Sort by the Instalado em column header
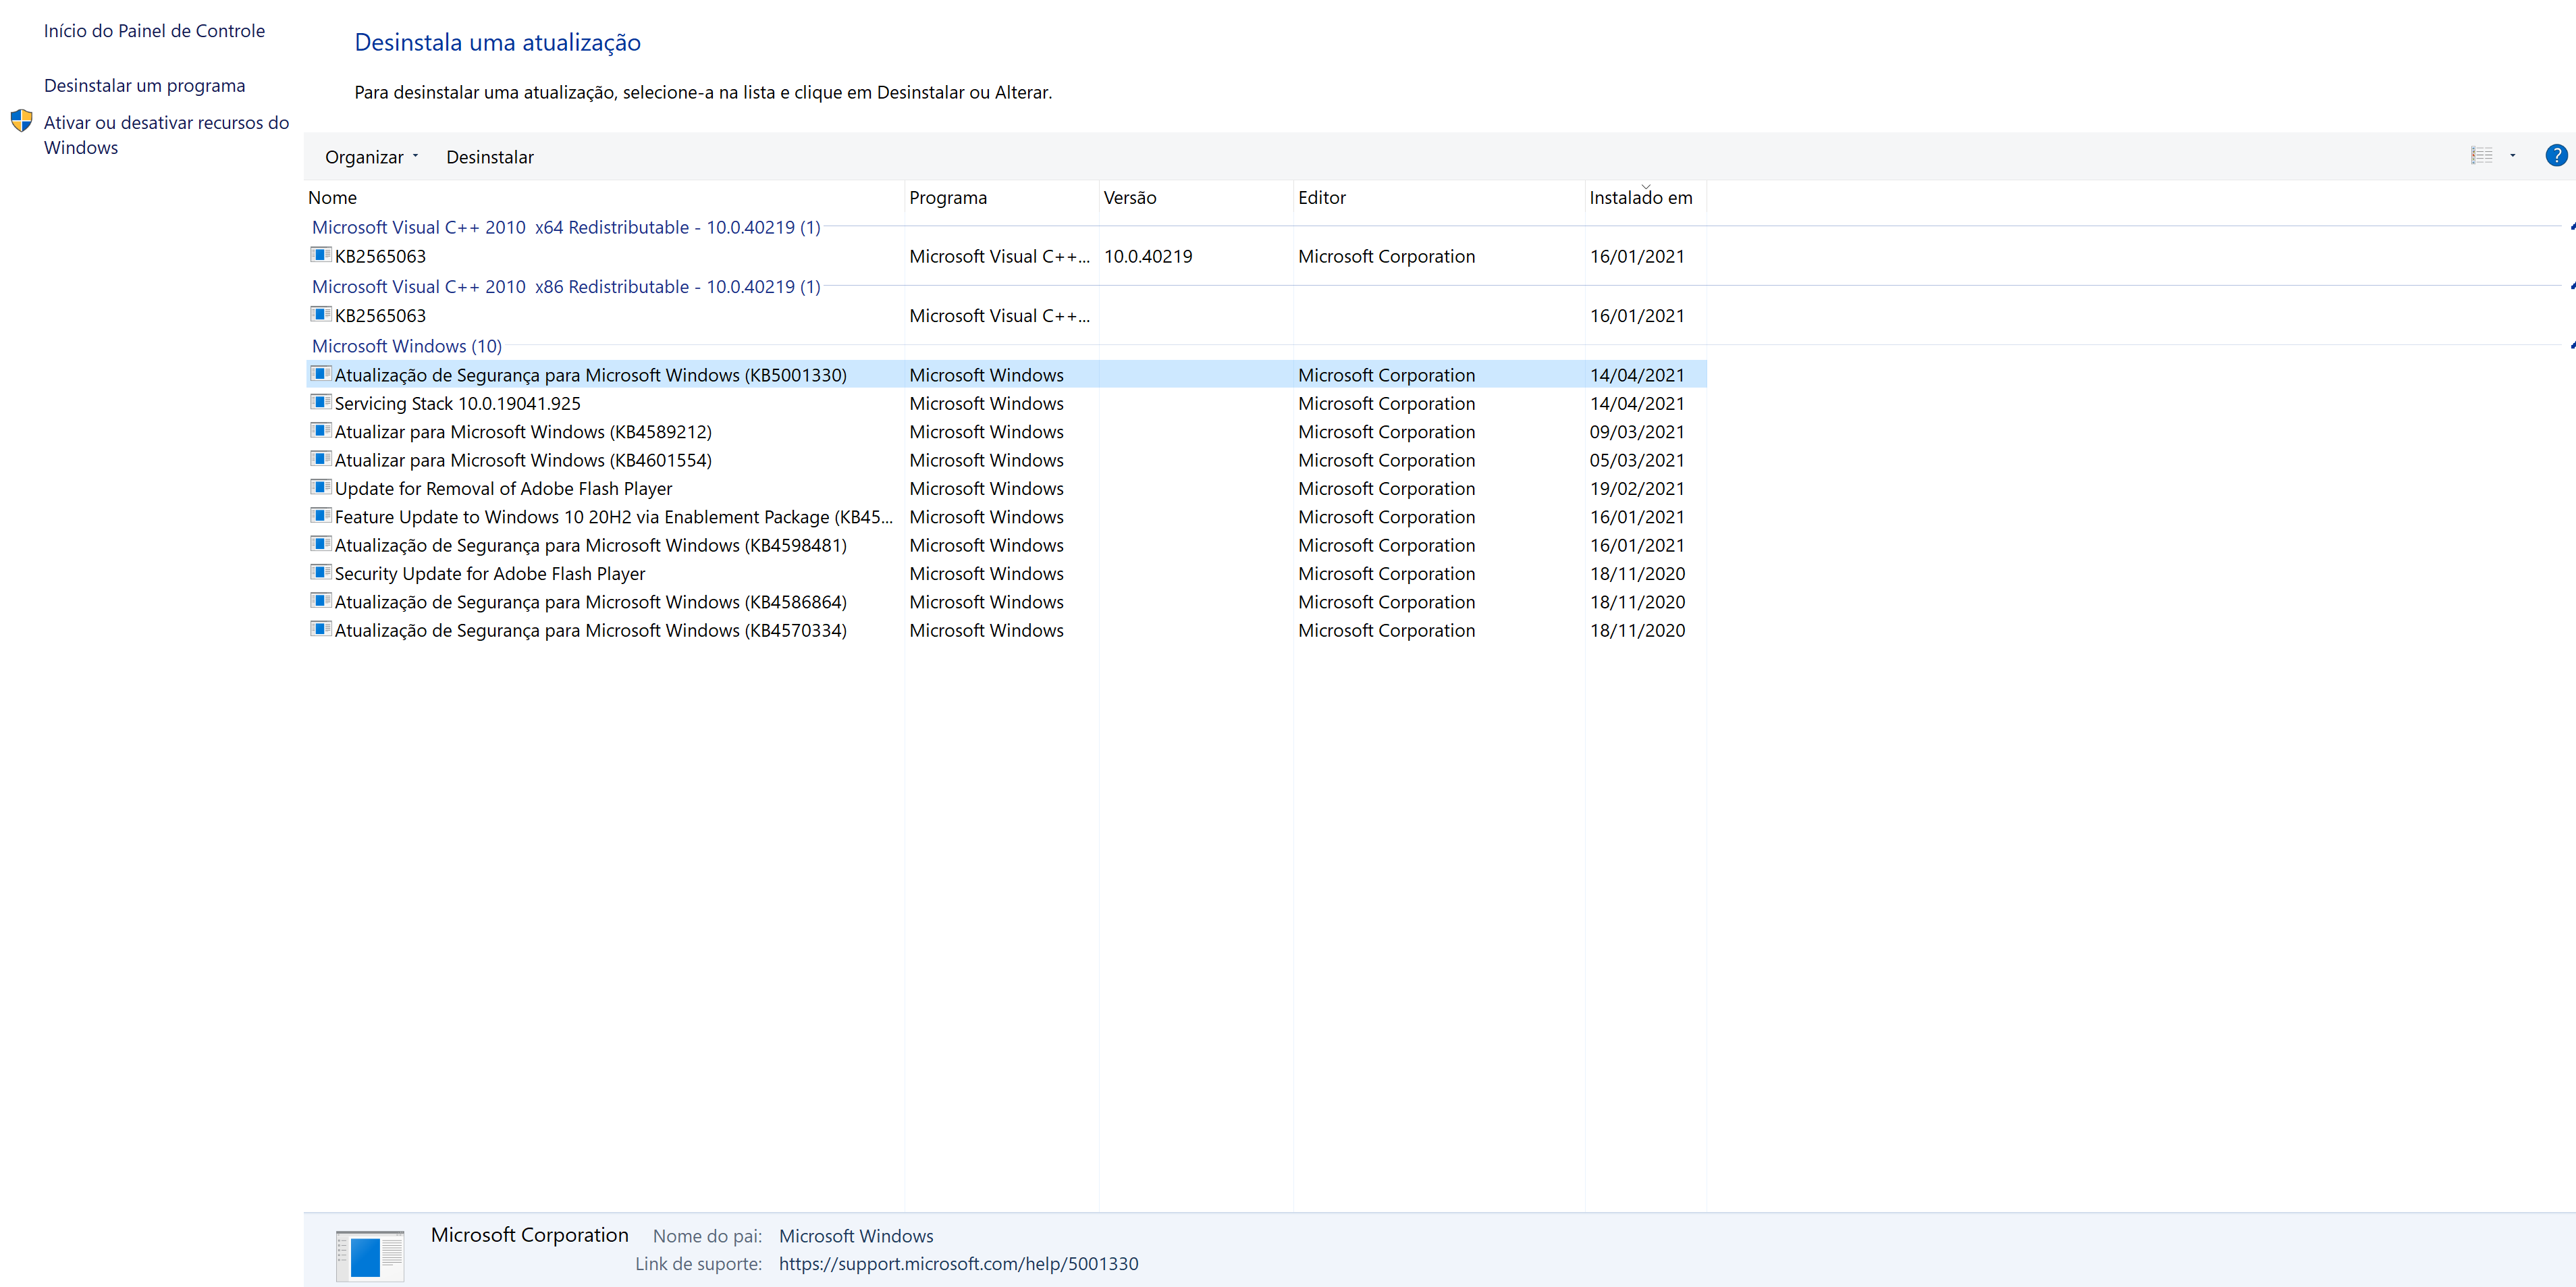2576x1287 pixels. (1645, 198)
